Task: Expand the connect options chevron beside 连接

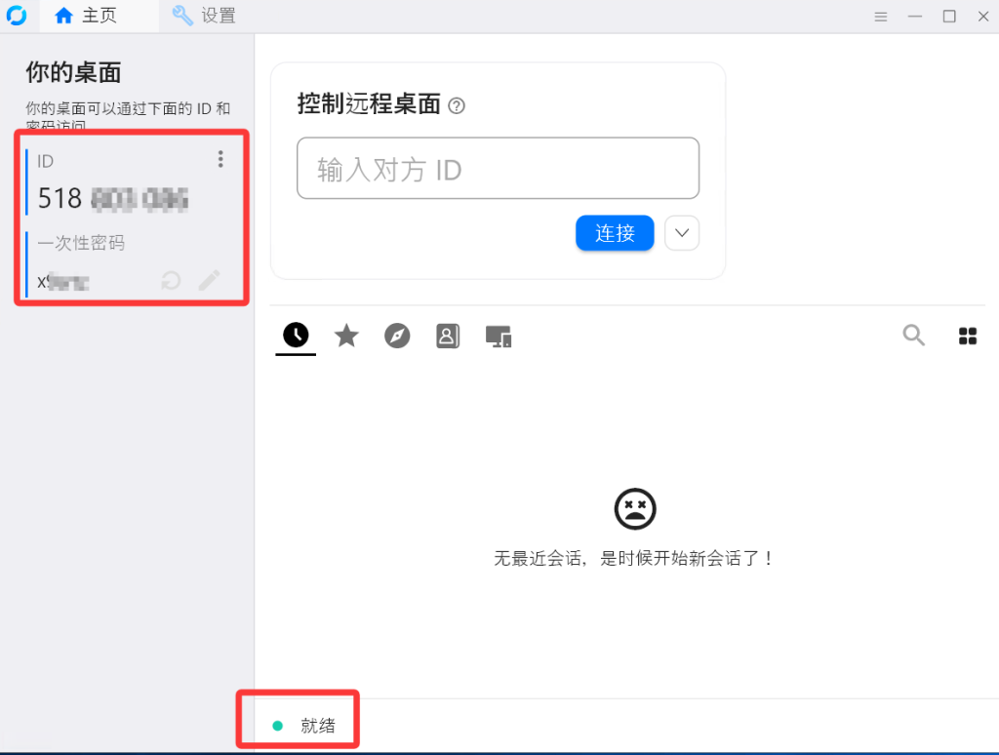Action: (x=681, y=233)
